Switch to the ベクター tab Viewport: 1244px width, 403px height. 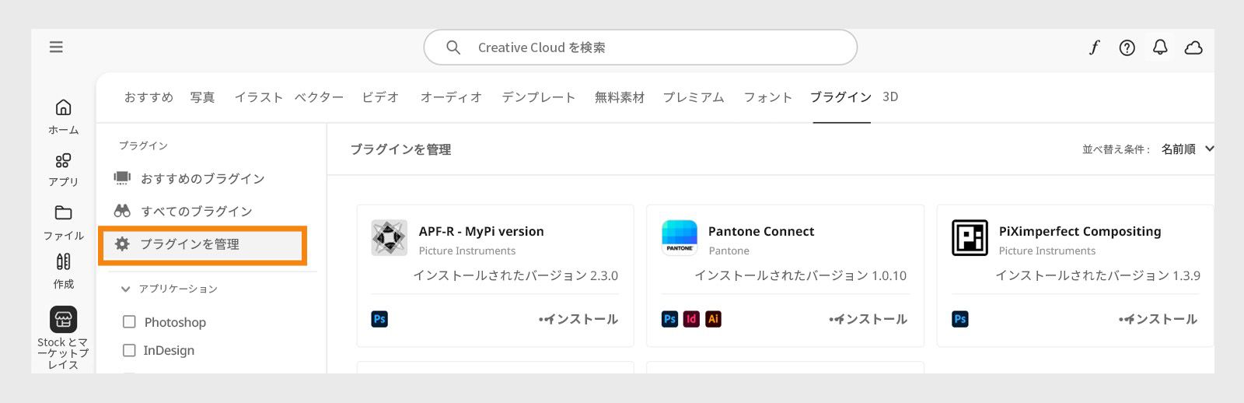[319, 97]
